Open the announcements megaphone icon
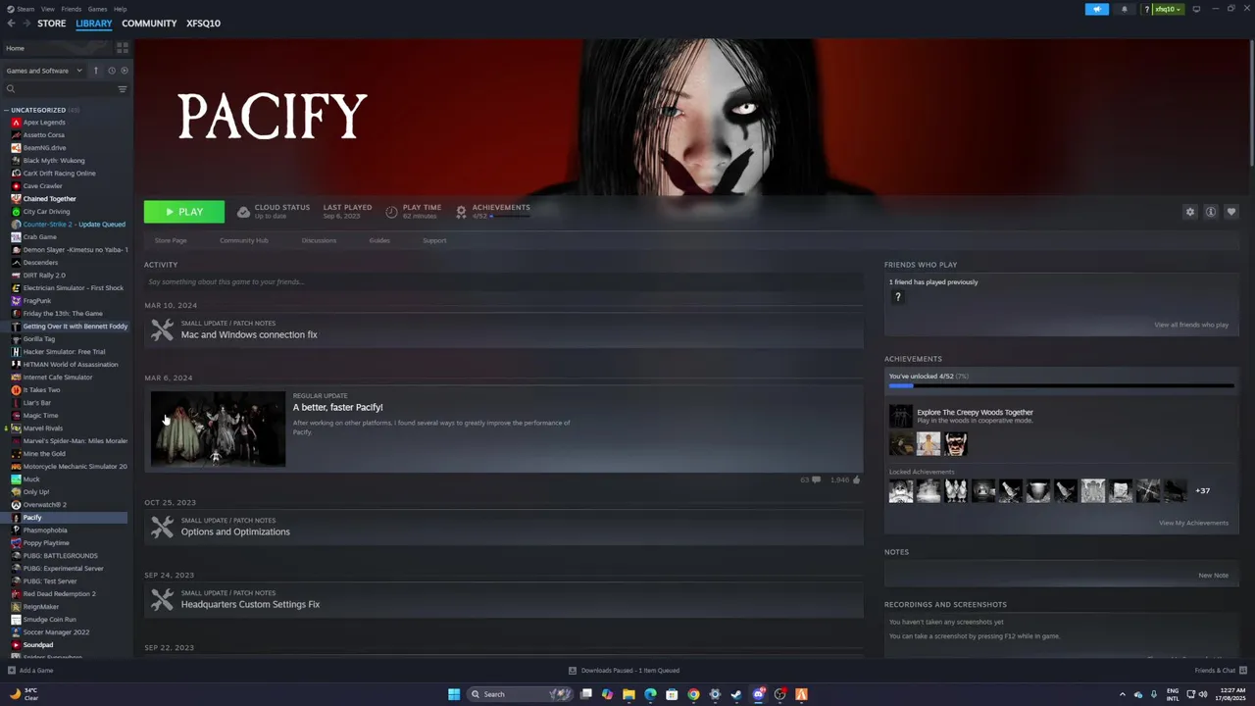Screen dimensions: 1255x706 [x=1097, y=9]
